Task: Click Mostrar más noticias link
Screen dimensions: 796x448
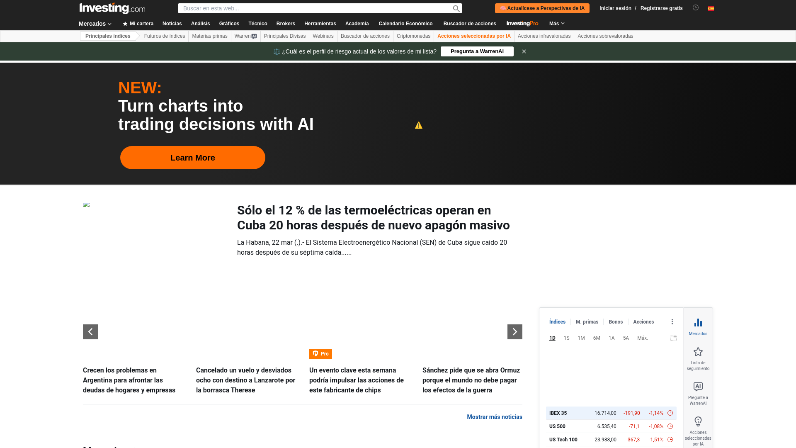Action: 495,417
